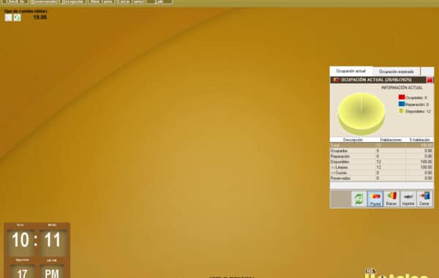Viewport: 439px width, 278px height.
Task: Click the green refresh icon in occupancy panel
Action: click(x=359, y=199)
